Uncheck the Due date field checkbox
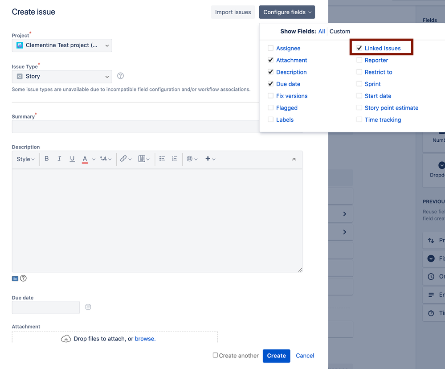 pyautogui.click(x=270, y=84)
